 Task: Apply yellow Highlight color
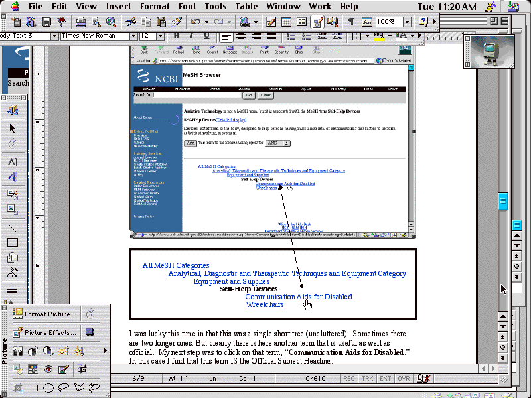(x=378, y=36)
